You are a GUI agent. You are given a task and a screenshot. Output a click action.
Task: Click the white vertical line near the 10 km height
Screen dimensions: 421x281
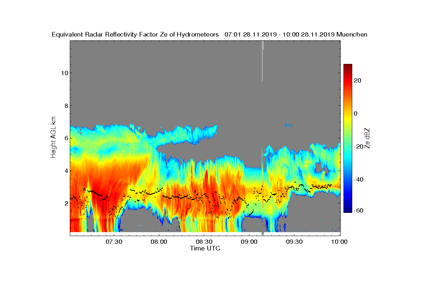(x=262, y=61)
